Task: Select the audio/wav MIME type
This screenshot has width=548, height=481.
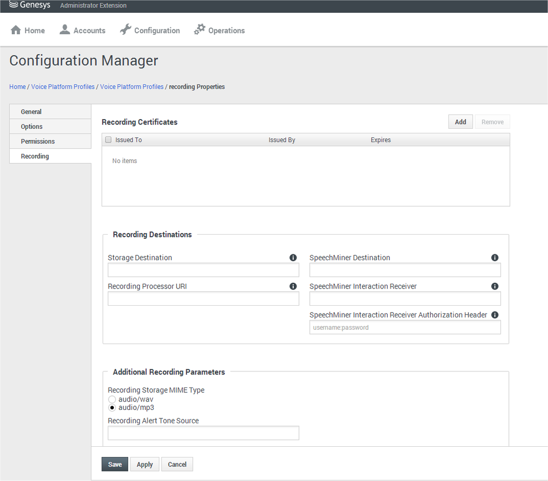Action: pyautogui.click(x=112, y=399)
